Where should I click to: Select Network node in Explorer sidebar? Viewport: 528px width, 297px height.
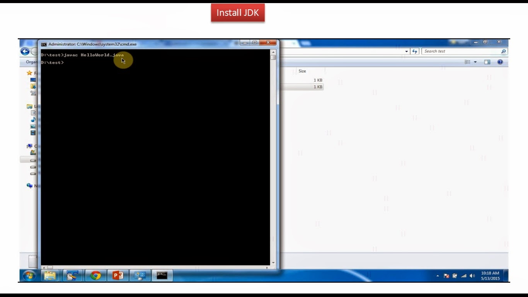coord(29,186)
